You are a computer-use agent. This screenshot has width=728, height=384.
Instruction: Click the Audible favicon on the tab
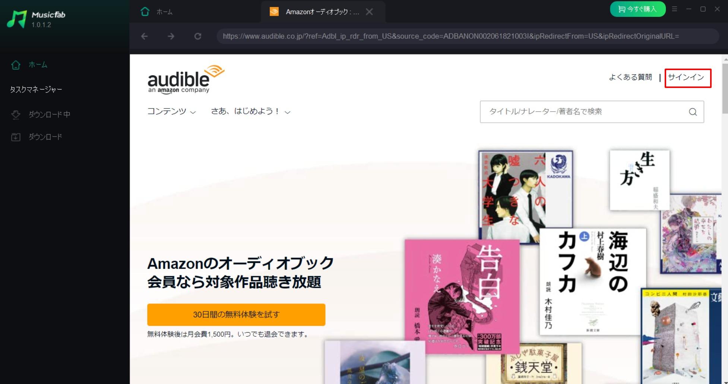274,12
